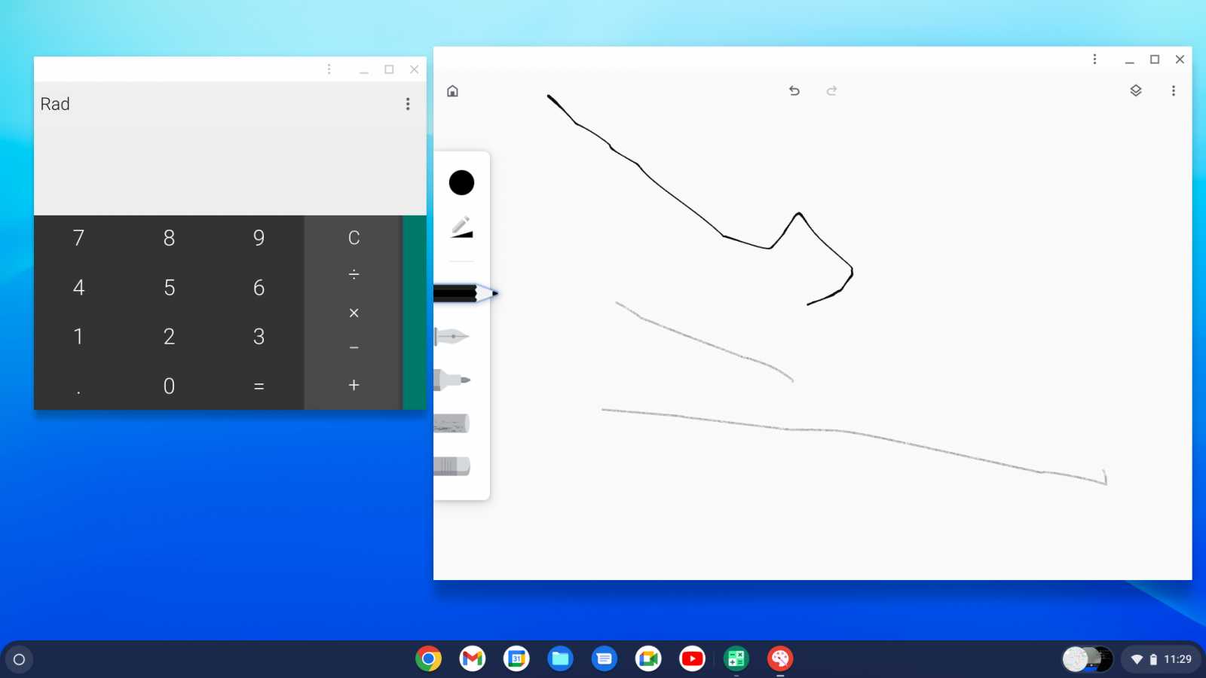This screenshot has height=678, width=1206.
Task: Tap the 9 key on calculator
Action: pos(259,238)
